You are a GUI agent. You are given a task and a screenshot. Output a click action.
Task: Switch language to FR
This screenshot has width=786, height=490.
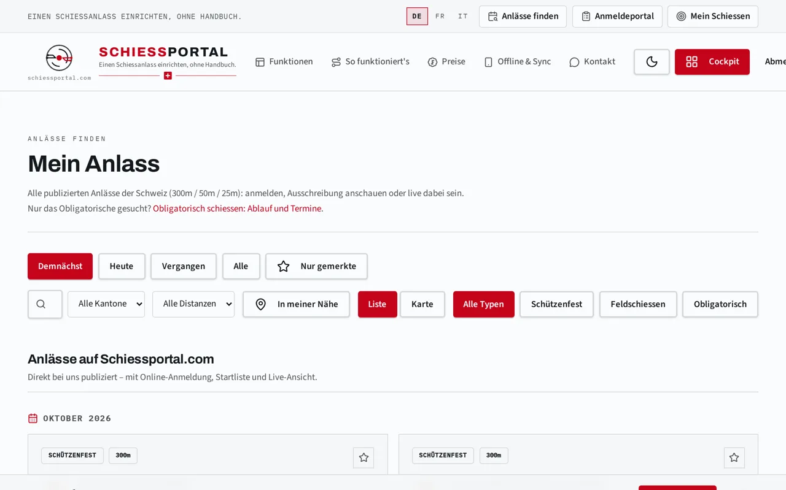pos(440,17)
